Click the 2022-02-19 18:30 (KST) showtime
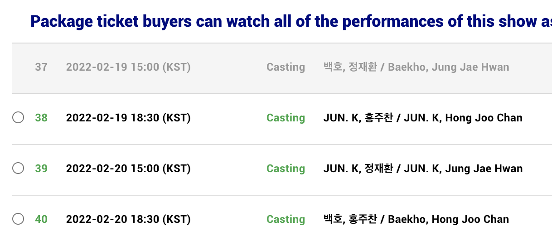This screenshot has width=552, height=241. point(128,118)
